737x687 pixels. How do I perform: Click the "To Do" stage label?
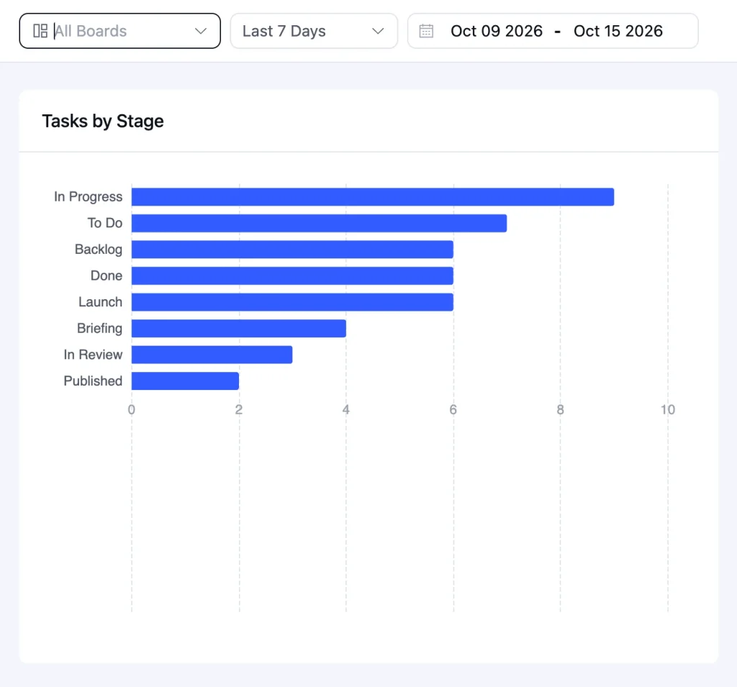point(105,223)
